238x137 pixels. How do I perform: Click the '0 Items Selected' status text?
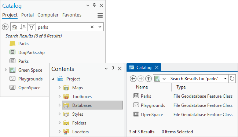click(177, 132)
